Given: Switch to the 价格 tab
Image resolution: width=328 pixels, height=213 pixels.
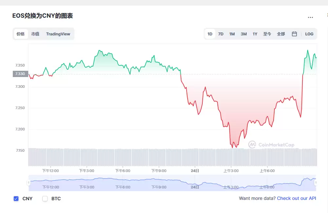Looking at the screenshot, I should click(x=20, y=34).
